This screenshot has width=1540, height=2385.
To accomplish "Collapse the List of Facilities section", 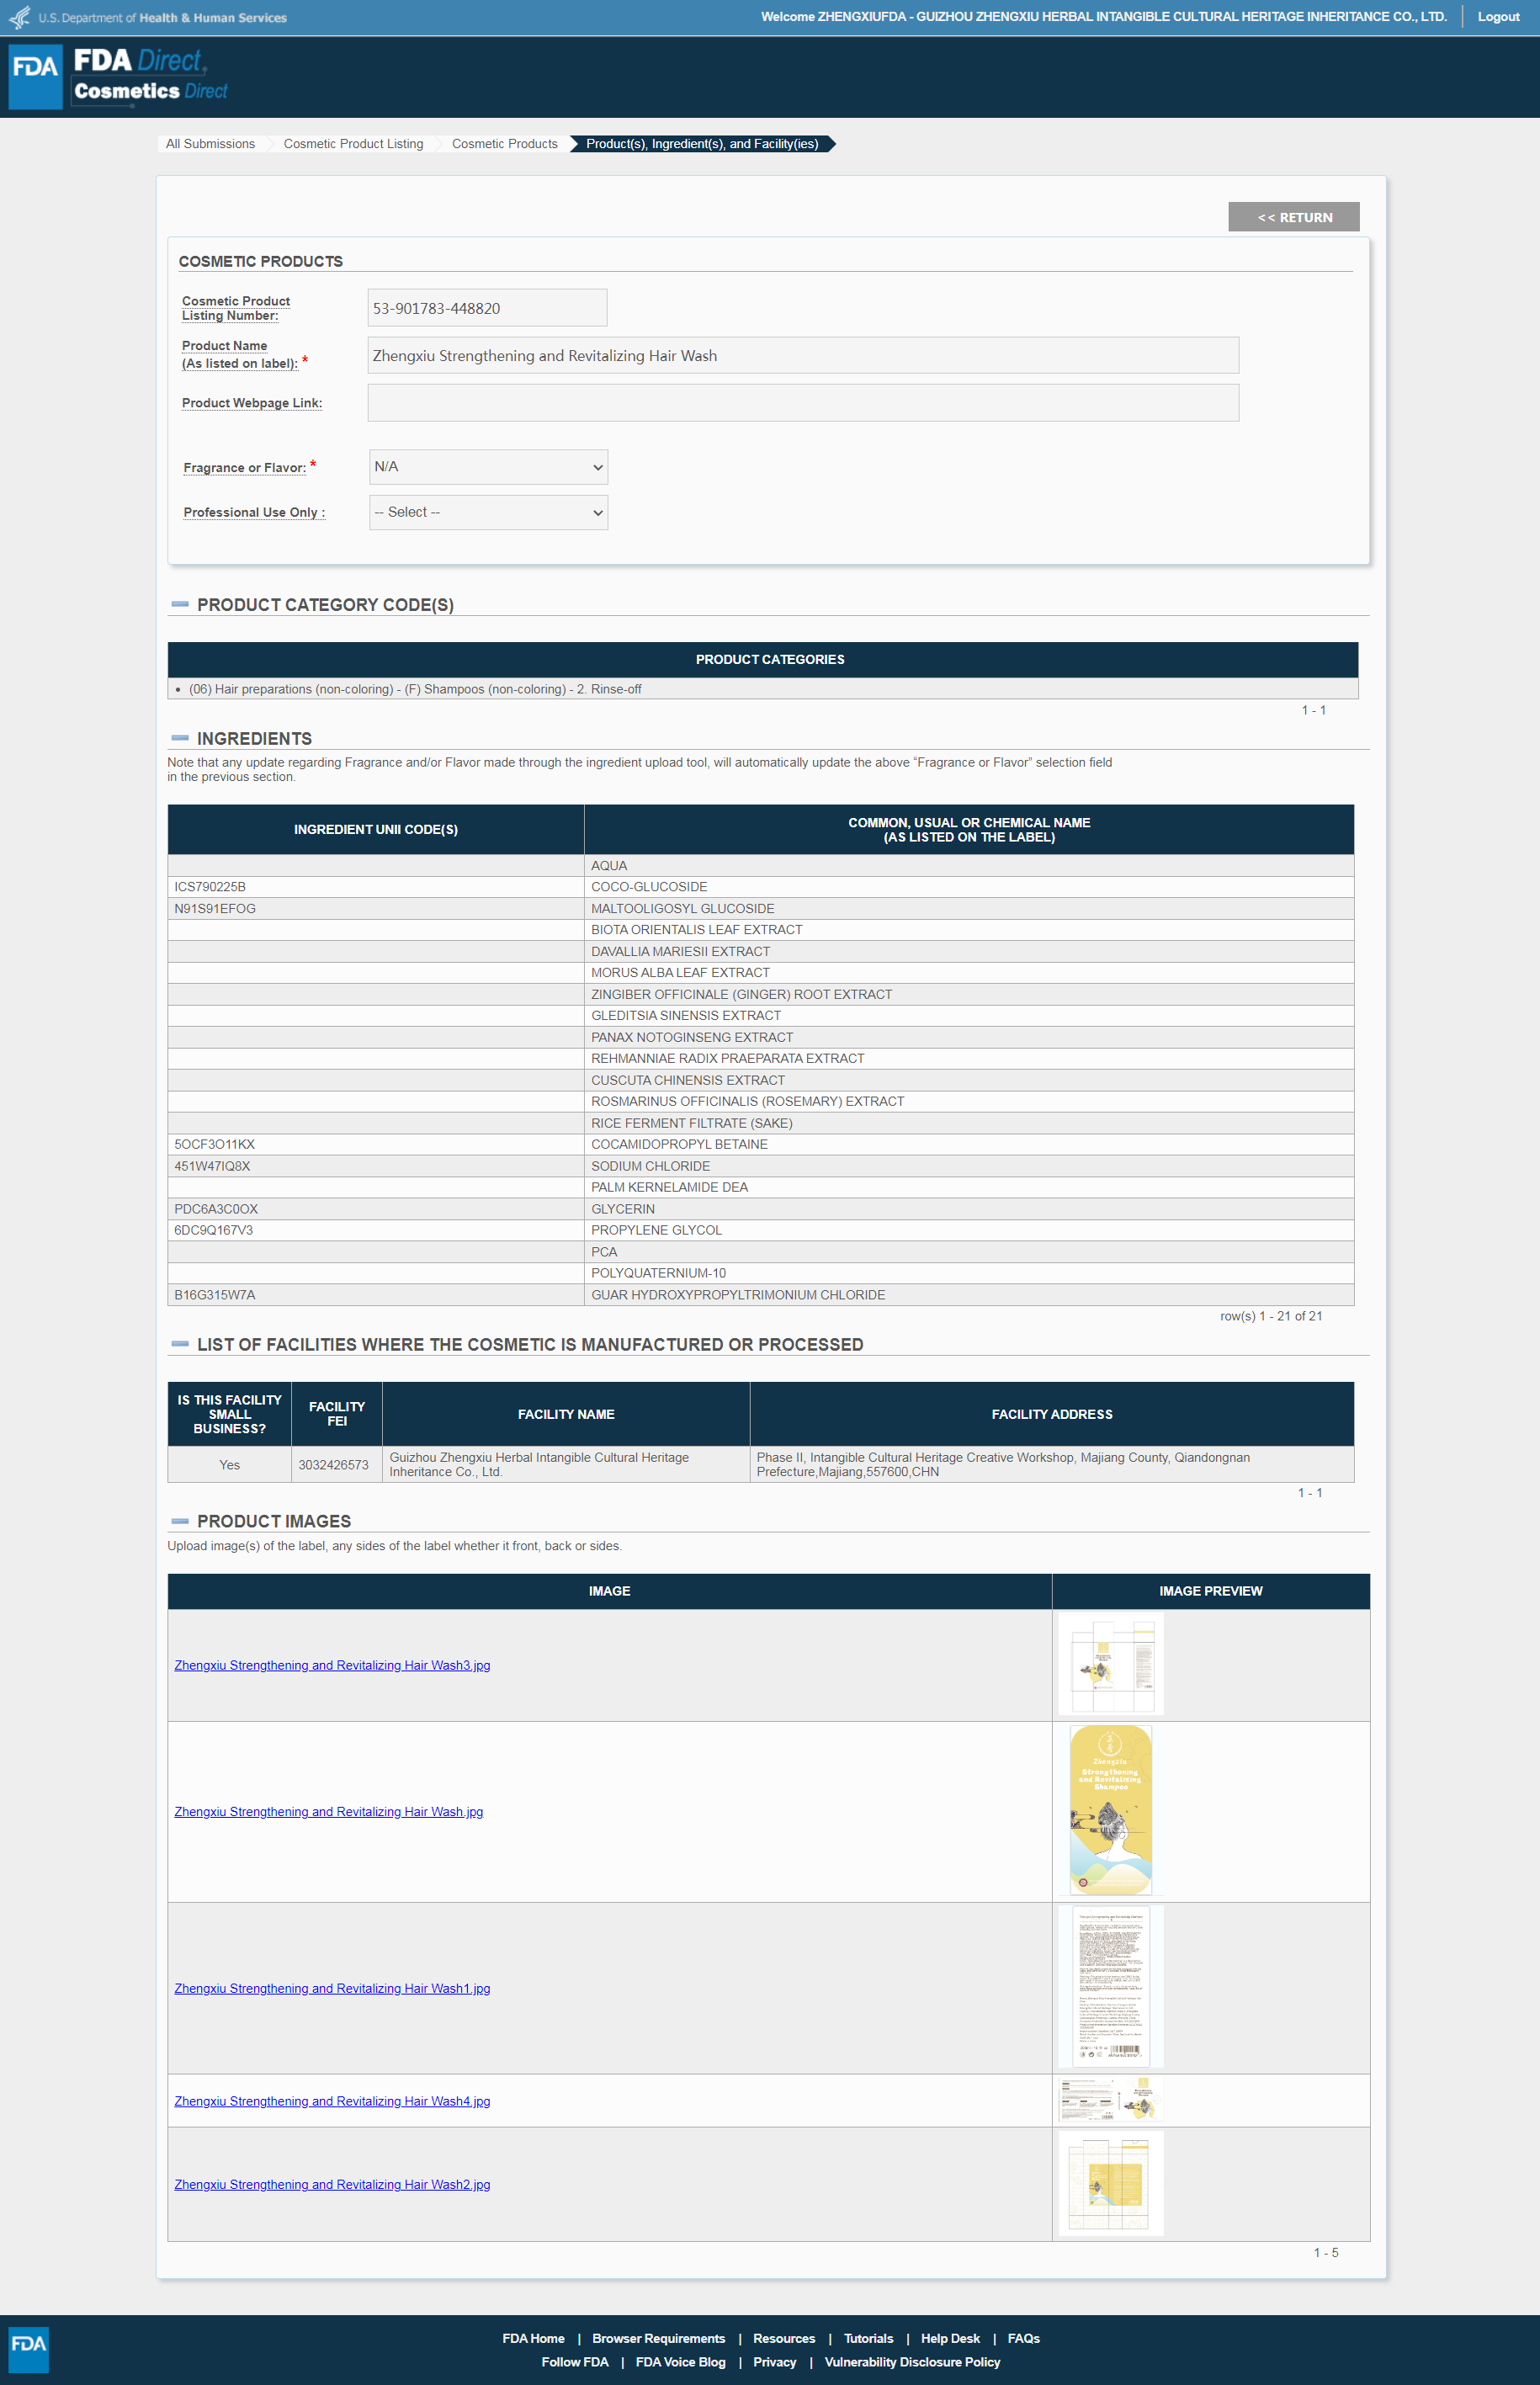I will 180,1344.
